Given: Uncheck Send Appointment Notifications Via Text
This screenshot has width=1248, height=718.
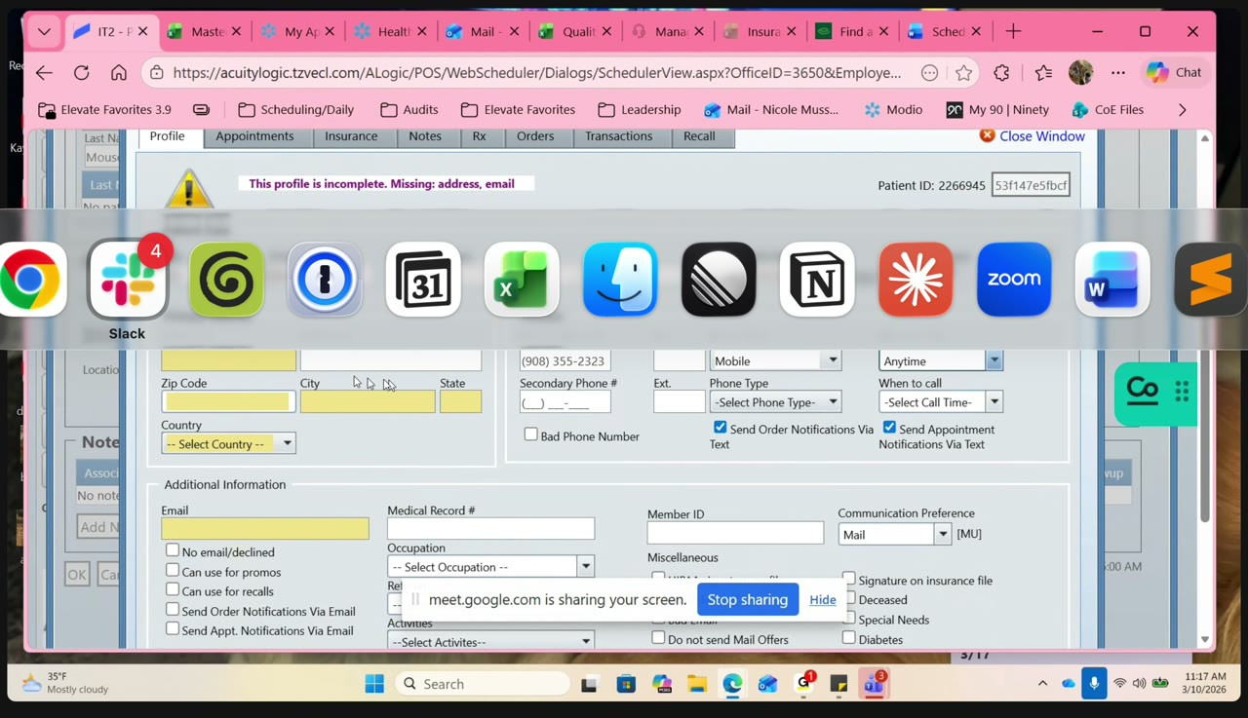Looking at the screenshot, I should tap(889, 428).
